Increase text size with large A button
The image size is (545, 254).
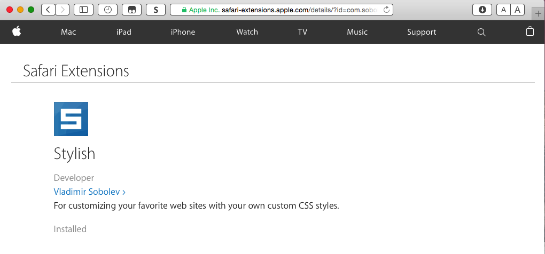point(518,10)
